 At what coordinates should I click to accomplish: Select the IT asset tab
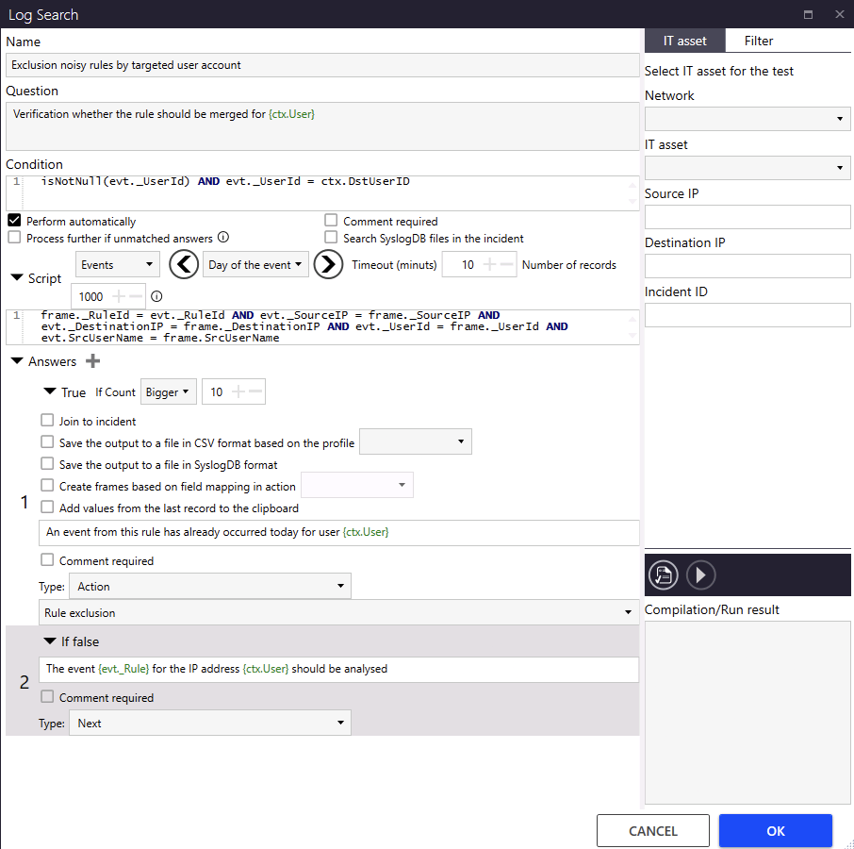point(684,41)
